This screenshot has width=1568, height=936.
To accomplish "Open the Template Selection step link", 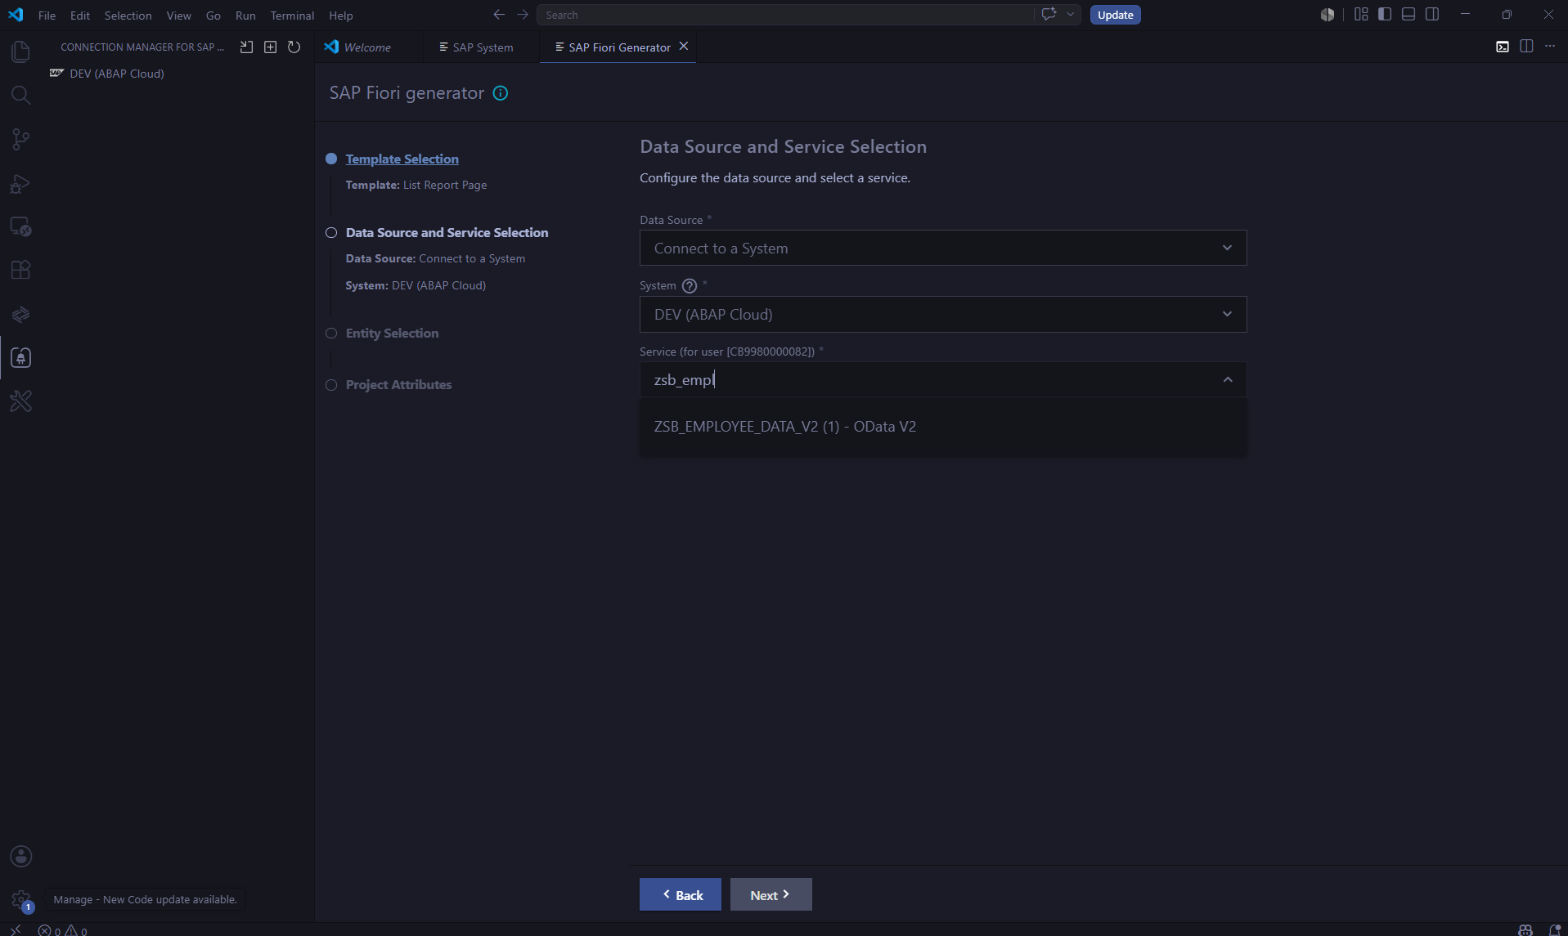I will click(402, 159).
